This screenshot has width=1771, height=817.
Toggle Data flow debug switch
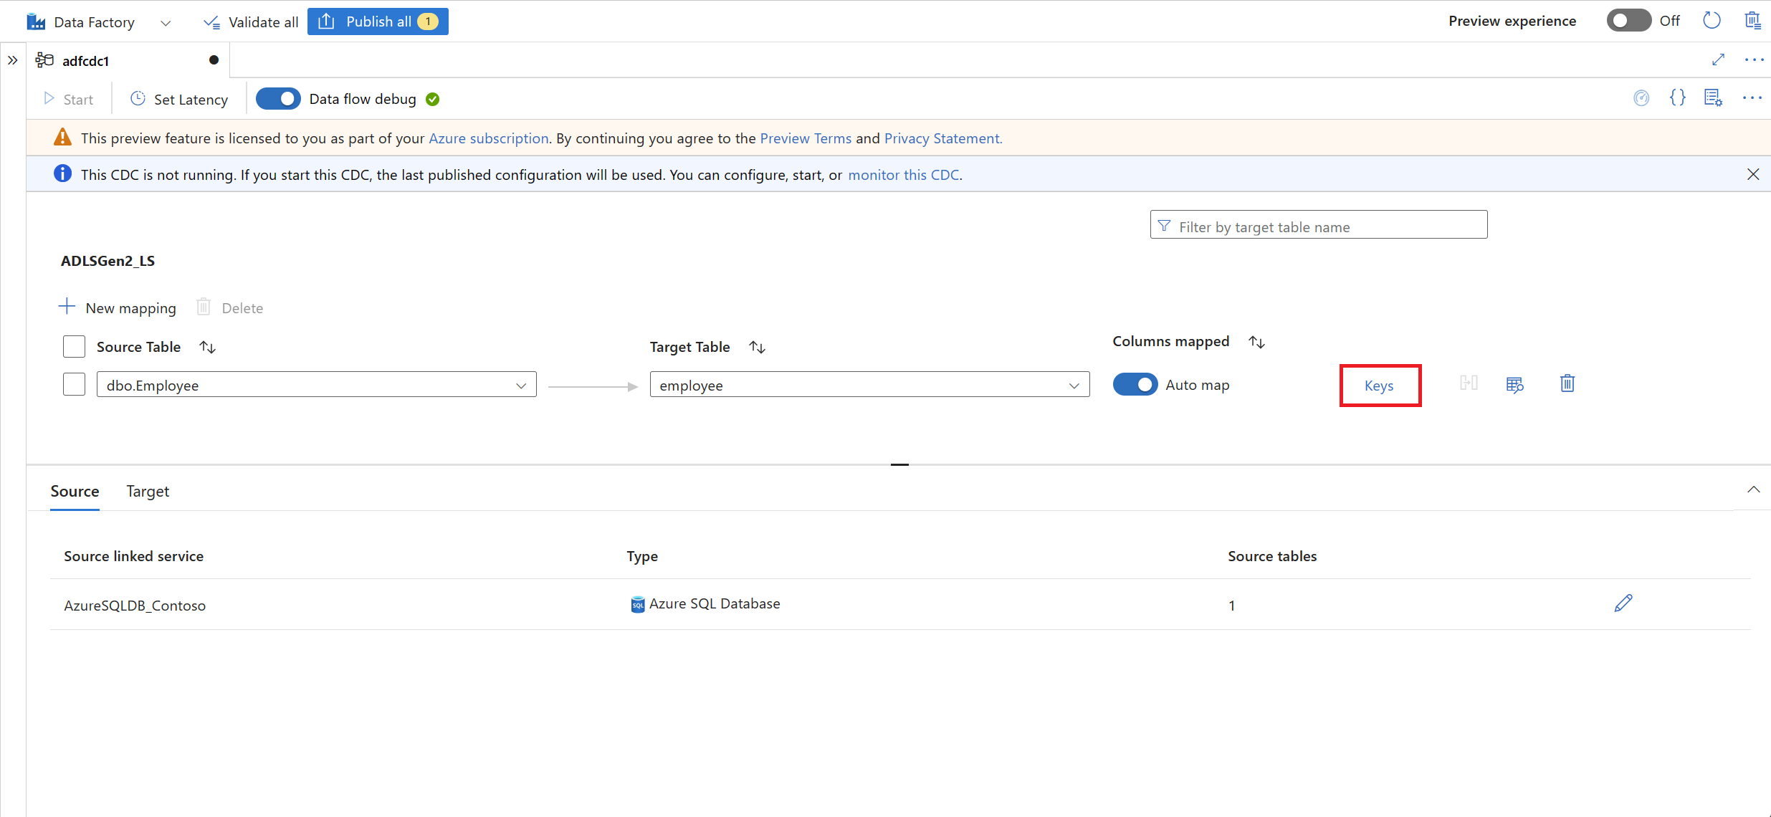[x=278, y=99]
